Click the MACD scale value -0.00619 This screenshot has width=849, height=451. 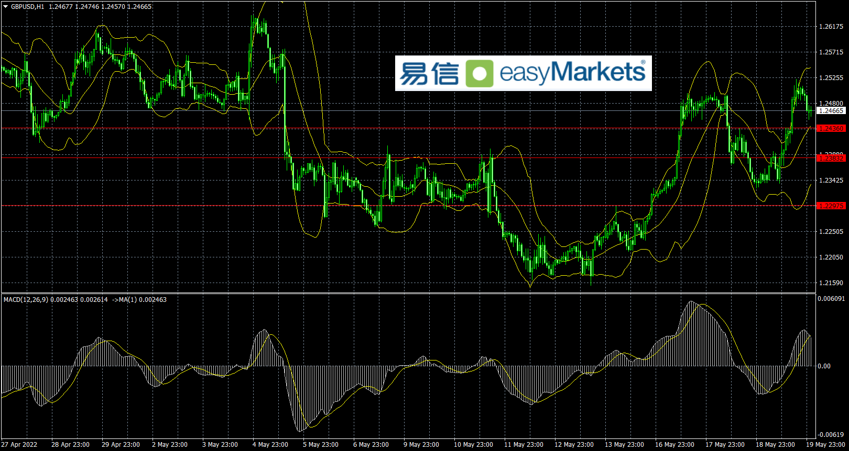pyautogui.click(x=832, y=435)
